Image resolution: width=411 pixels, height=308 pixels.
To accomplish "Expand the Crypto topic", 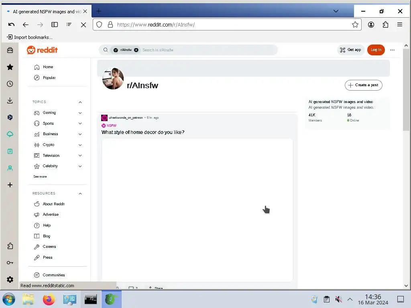I will click(x=80, y=145).
